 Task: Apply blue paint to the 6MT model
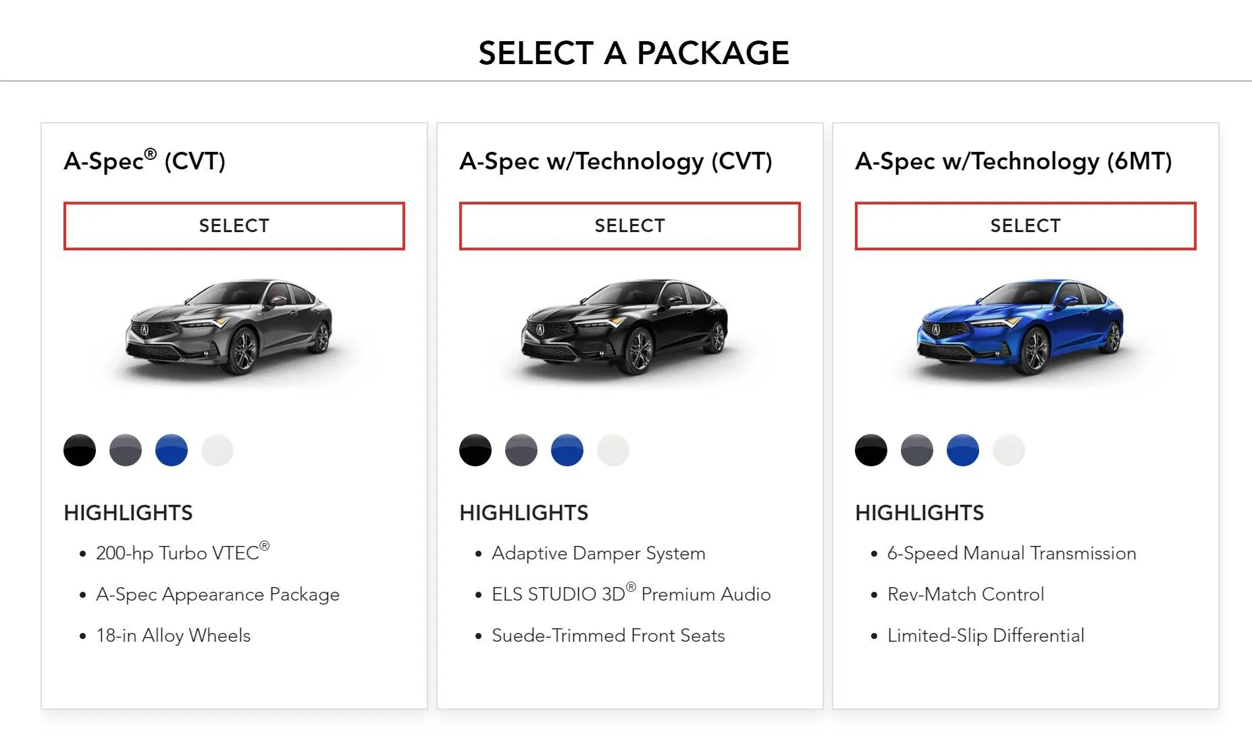[962, 449]
